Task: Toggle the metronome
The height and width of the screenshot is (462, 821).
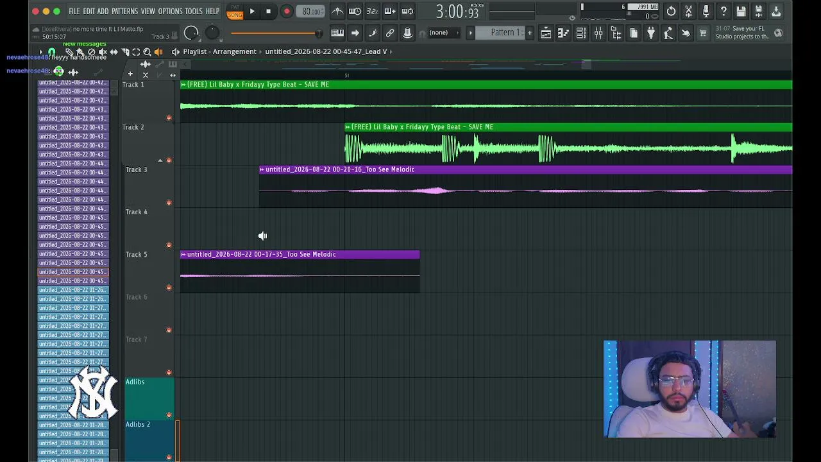Action: (337, 12)
